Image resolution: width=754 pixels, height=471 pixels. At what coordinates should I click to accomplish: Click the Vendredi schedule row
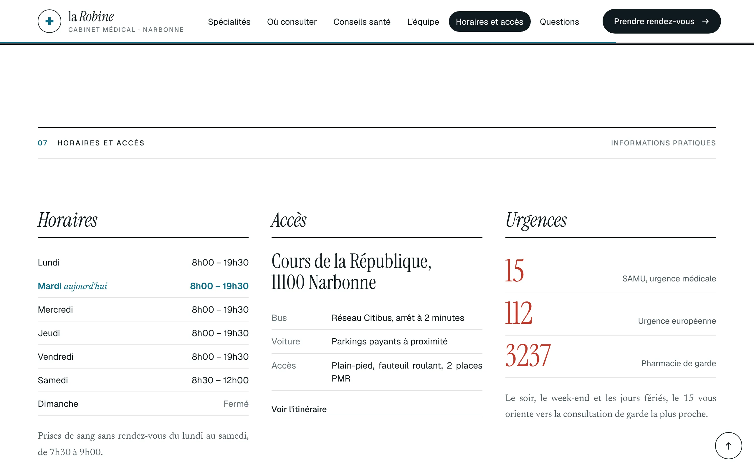tap(143, 356)
